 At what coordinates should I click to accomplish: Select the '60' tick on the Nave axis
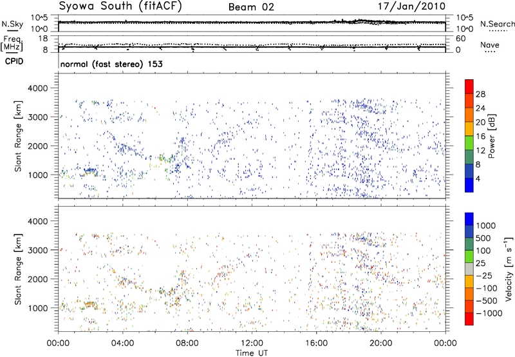pyautogui.click(x=460, y=39)
